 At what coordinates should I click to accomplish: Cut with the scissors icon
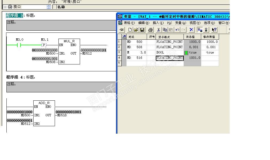158,30
